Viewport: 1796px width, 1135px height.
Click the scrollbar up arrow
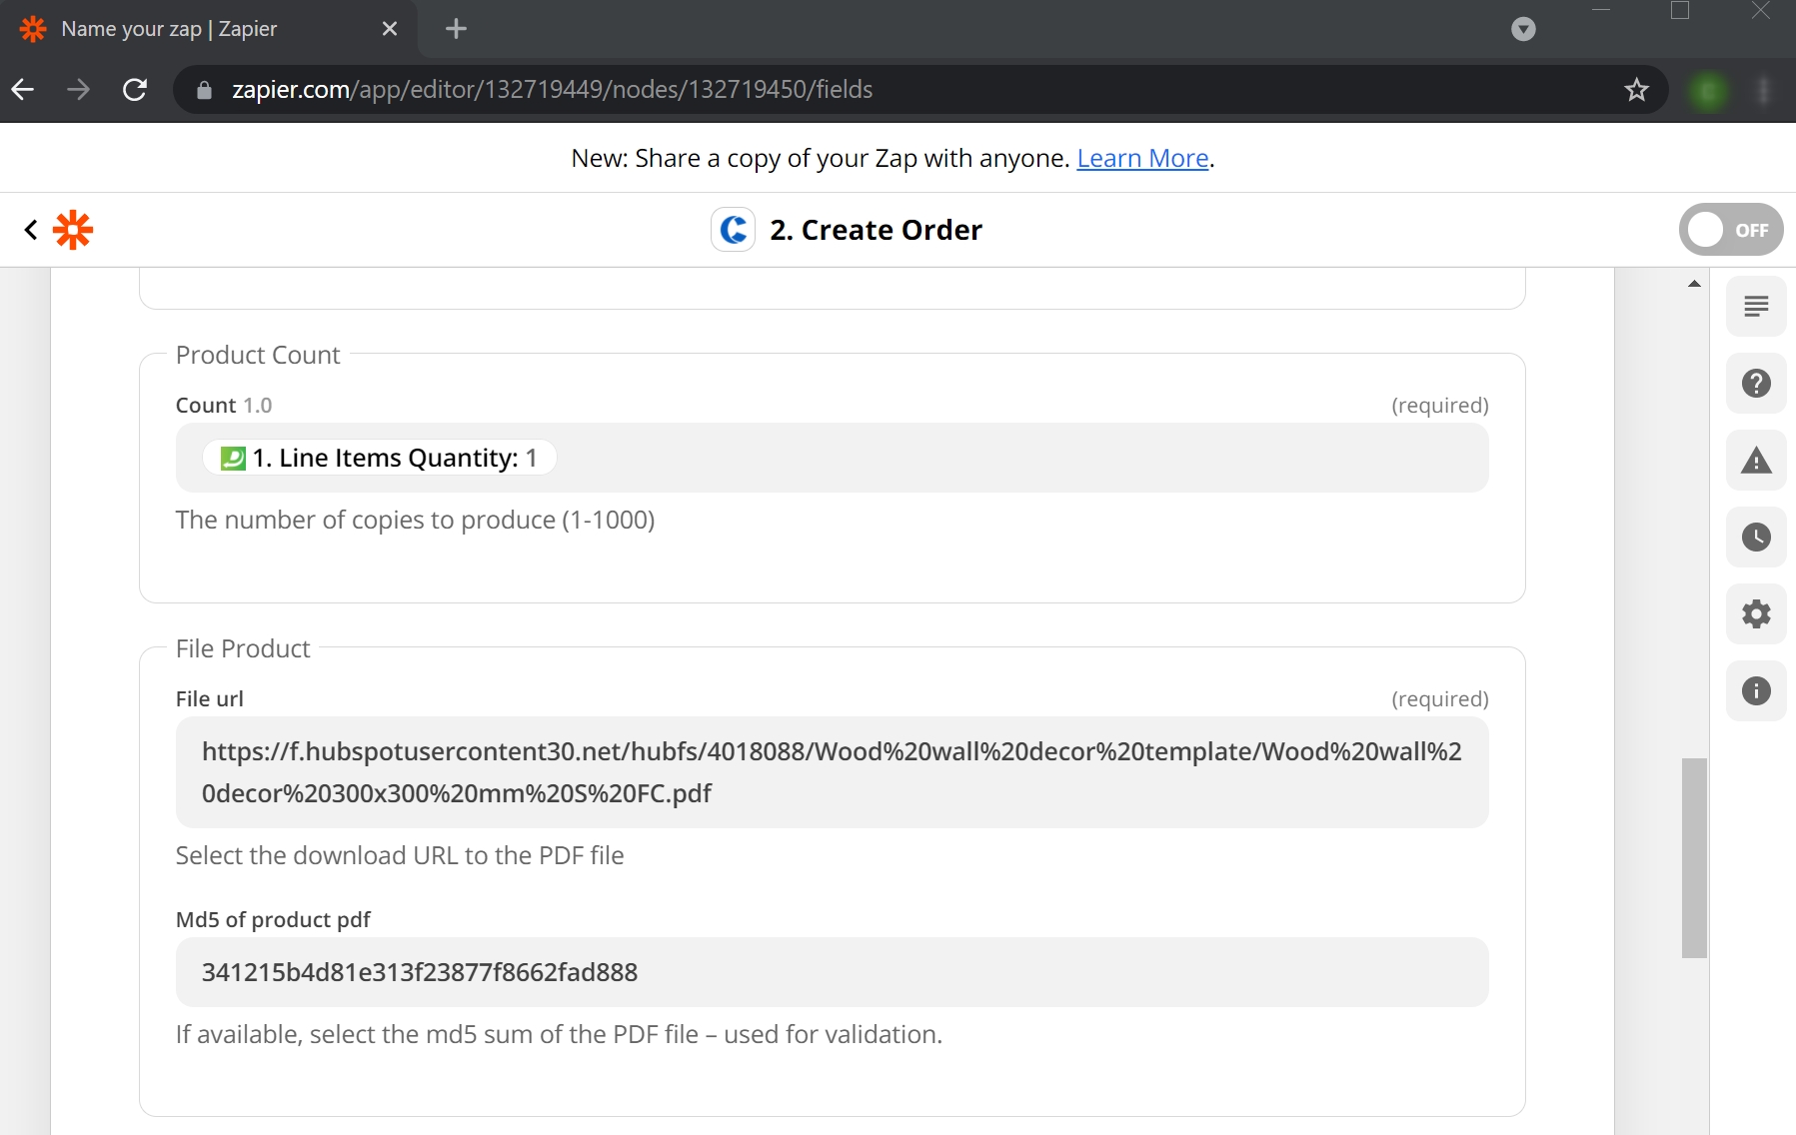pyautogui.click(x=1694, y=284)
